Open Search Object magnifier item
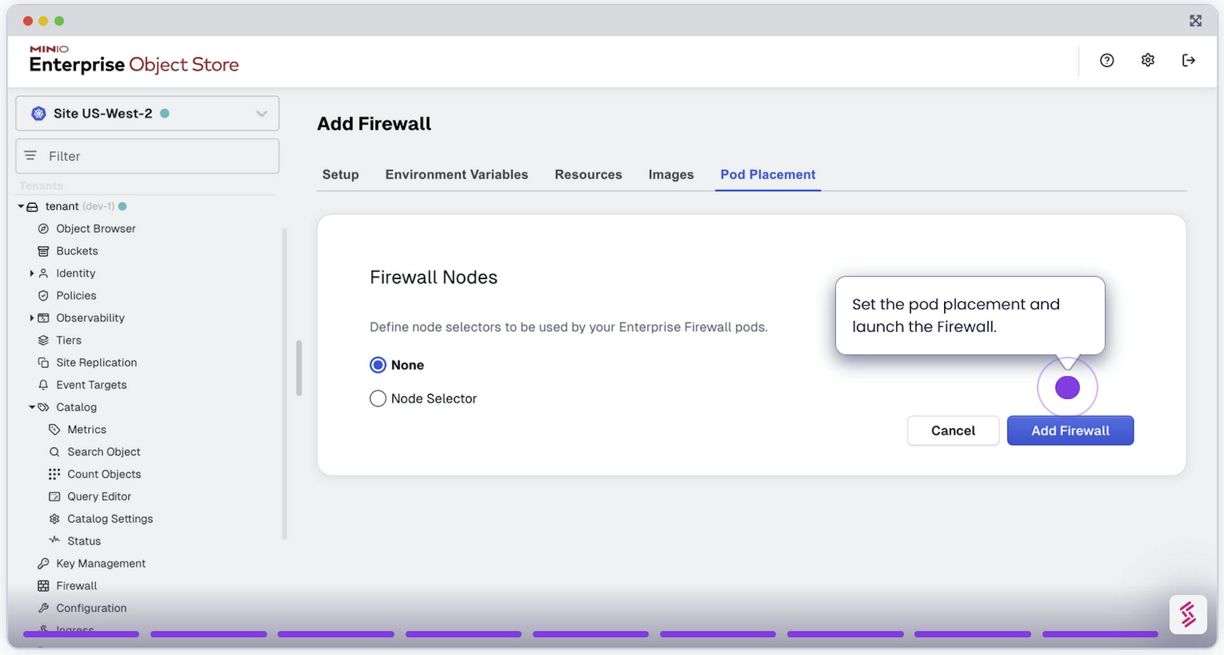 (x=103, y=452)
